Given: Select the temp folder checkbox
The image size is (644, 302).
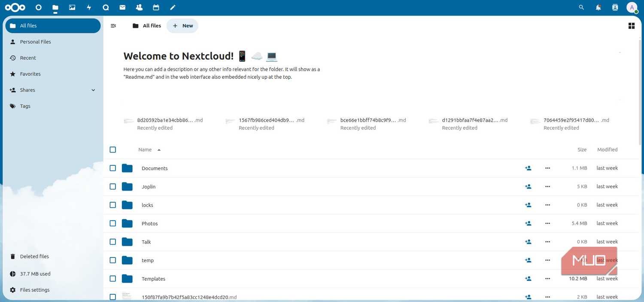Looking at the screenshot, I should [x=112, y=260].
